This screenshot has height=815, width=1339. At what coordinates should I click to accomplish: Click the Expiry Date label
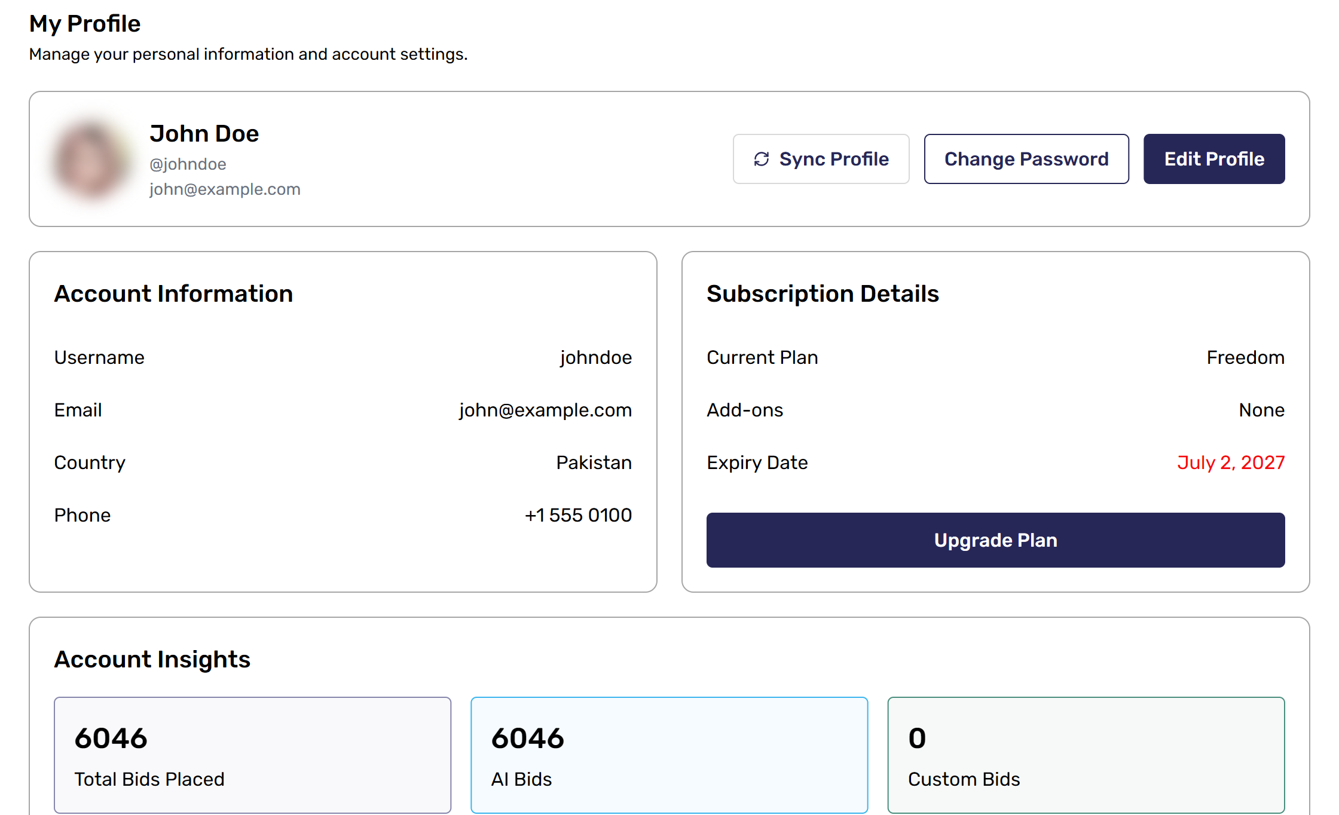(x=757, y=462)
